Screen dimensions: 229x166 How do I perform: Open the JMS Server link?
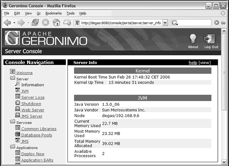[32, 116]
